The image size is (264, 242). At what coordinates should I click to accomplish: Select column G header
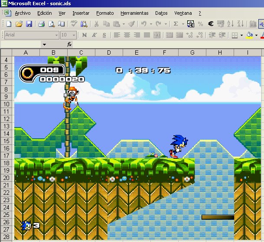tap(192, 52)
